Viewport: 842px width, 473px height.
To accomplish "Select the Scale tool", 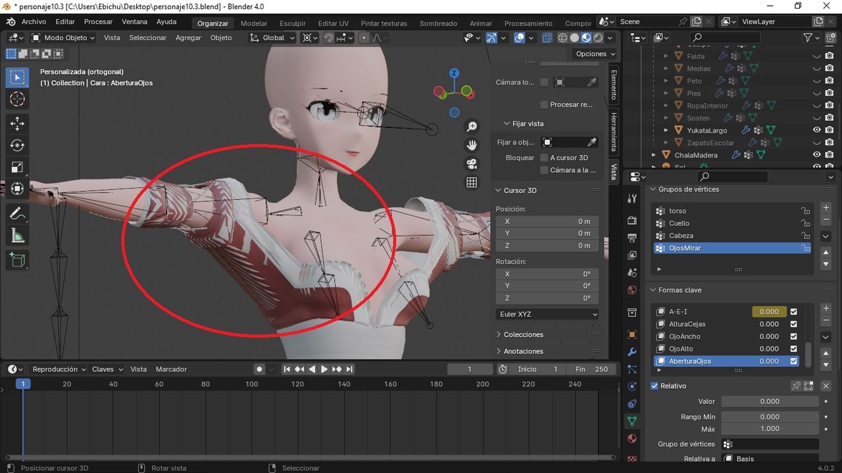I will click(17, 167).
